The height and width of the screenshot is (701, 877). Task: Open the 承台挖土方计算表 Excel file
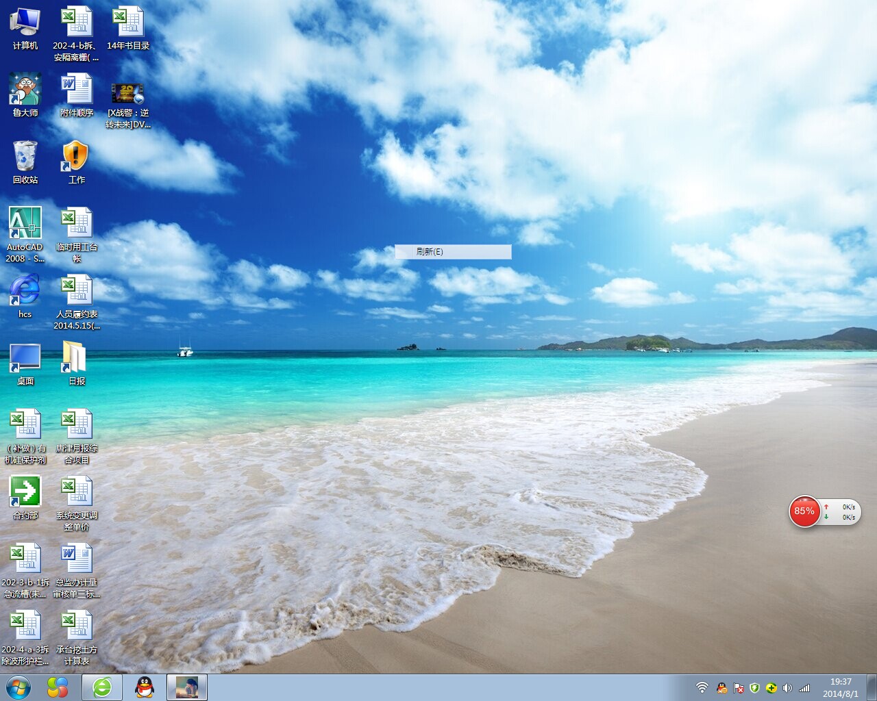77,638
